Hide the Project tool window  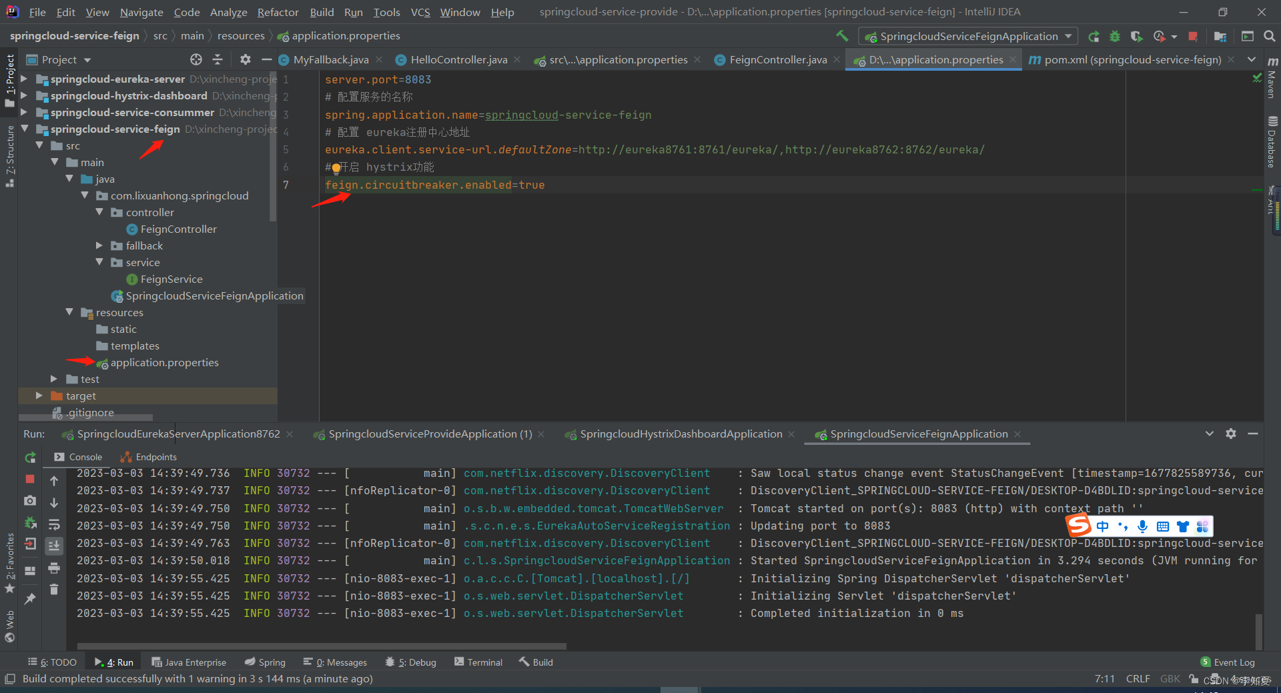[x=266, y=59]
